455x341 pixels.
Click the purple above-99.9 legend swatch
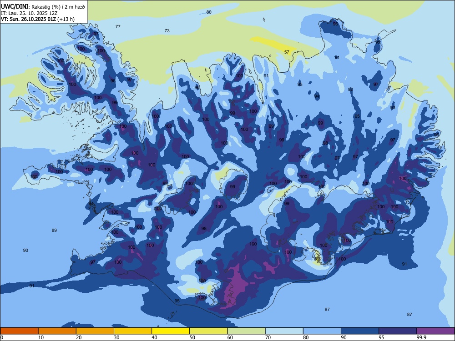click(x=435, y=331)
